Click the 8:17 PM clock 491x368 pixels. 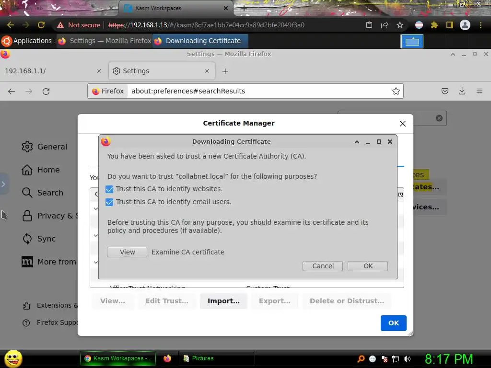point(449,359)
